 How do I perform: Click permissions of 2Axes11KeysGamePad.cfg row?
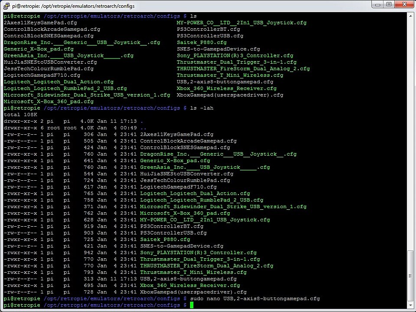tap(20, 134)
